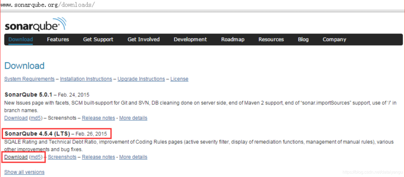The width and height of the screenshot is (405, 177).
Task: Open the Download nav tab
Action: point(21,39)
